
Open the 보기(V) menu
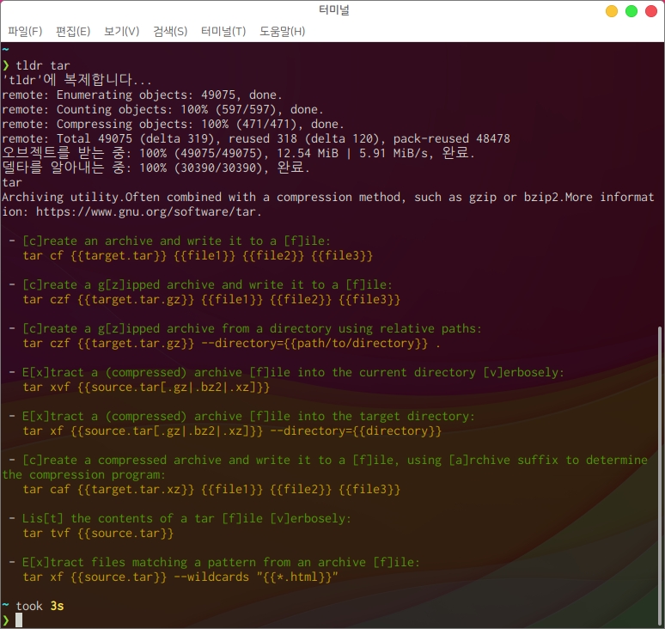pyautogui.click(x=121, y=31)
